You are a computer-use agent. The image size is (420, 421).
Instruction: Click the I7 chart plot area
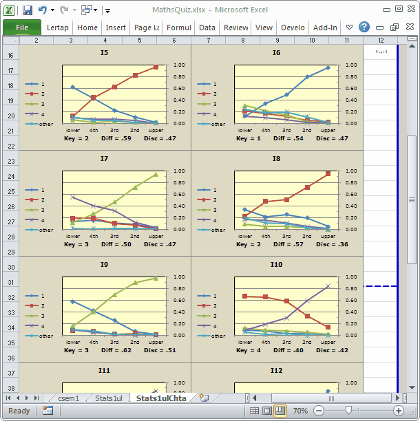click(x=110, y=199)
